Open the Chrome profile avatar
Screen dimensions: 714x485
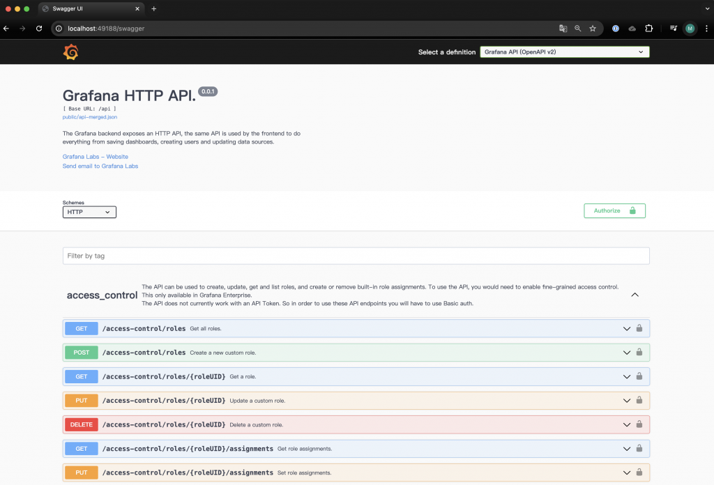pos(690,28)
